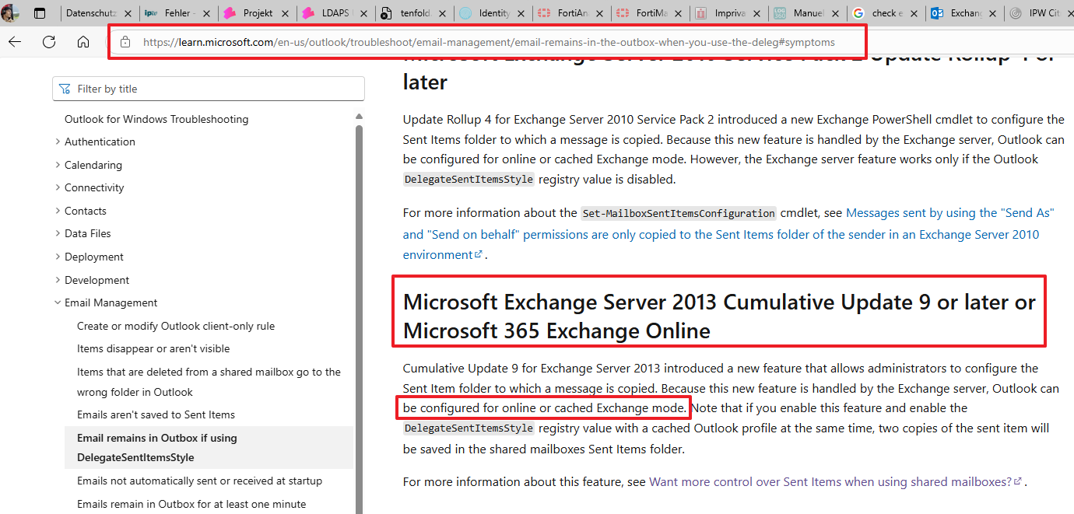Open the browser home page icon
The width and height of the screenshot is (1074, 514).
pos(83,42)
